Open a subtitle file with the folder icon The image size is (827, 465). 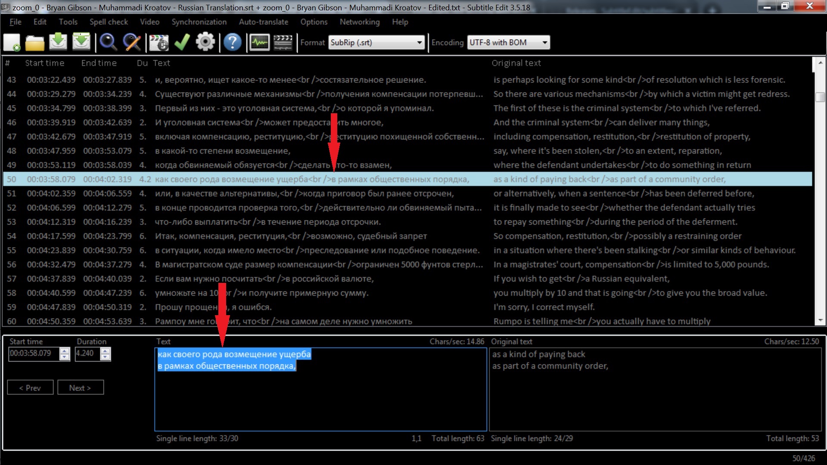click(34, 42)
